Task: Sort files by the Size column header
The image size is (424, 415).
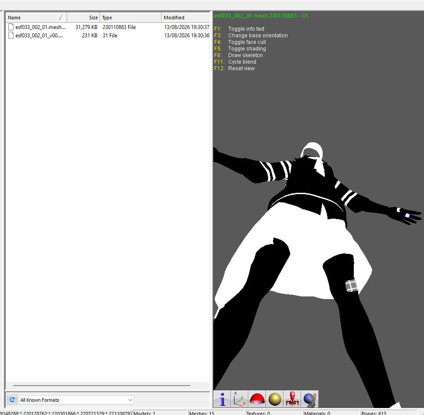Action: point(83,18)
